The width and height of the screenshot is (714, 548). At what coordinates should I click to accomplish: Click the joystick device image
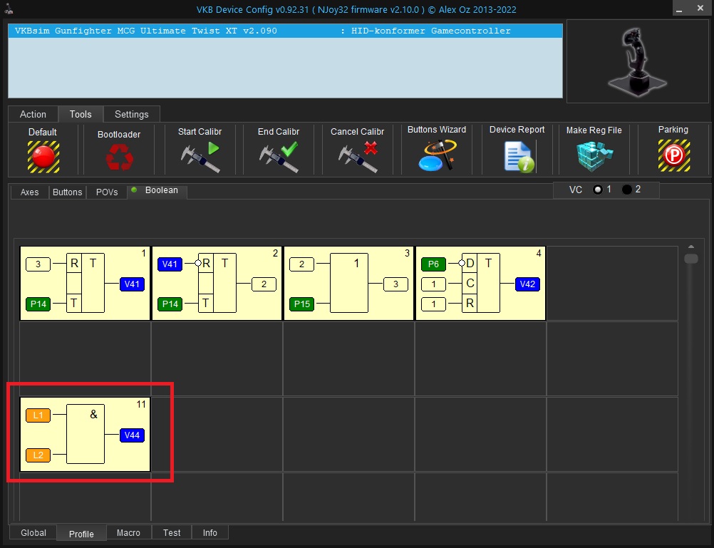(638, 61)
